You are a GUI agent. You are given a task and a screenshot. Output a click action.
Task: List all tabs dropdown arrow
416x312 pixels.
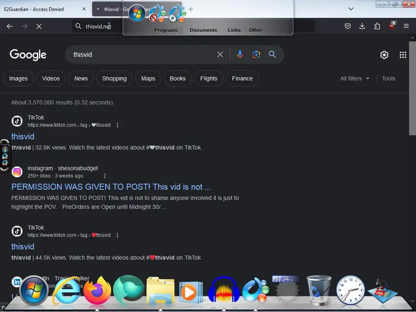click(351, 9)
